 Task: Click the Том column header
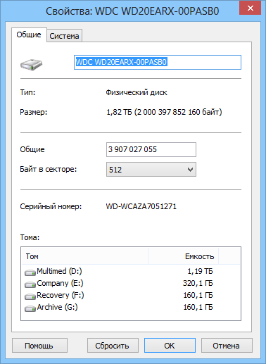[85, 256]
